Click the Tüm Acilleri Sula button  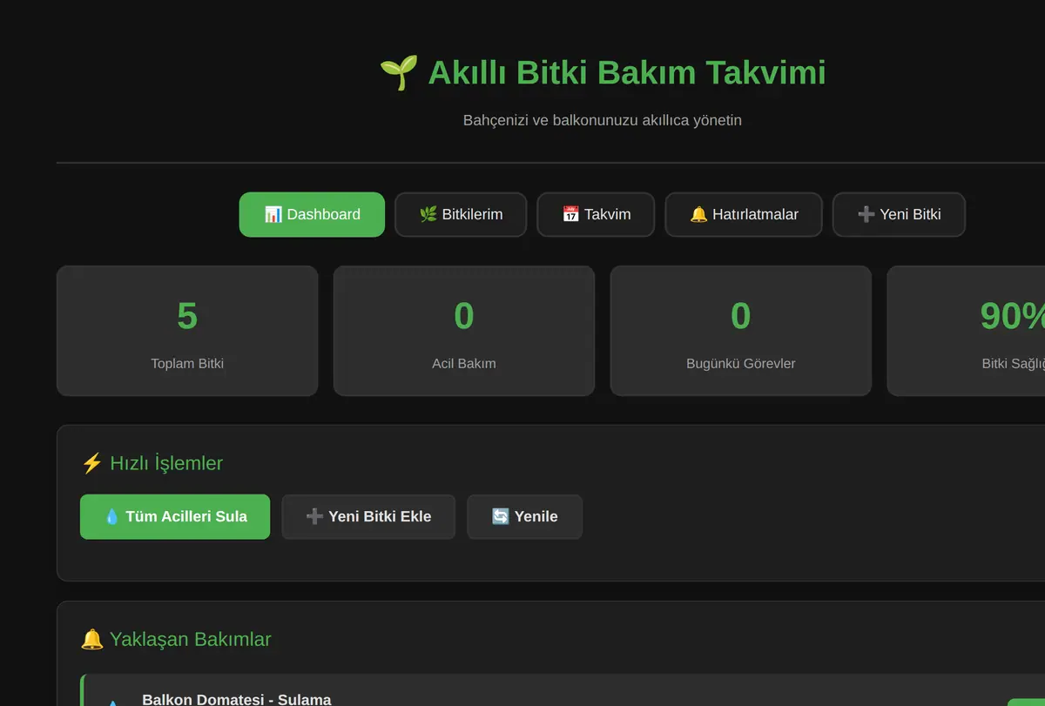(175, 517)
